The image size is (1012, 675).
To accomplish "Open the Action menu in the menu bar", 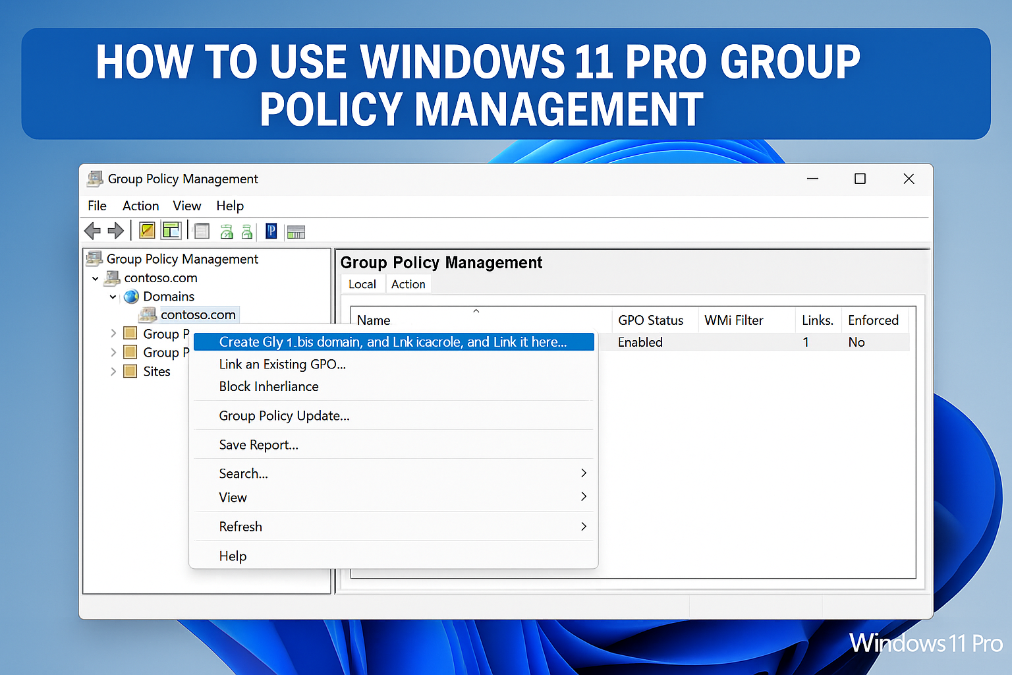I will point(140,206).
